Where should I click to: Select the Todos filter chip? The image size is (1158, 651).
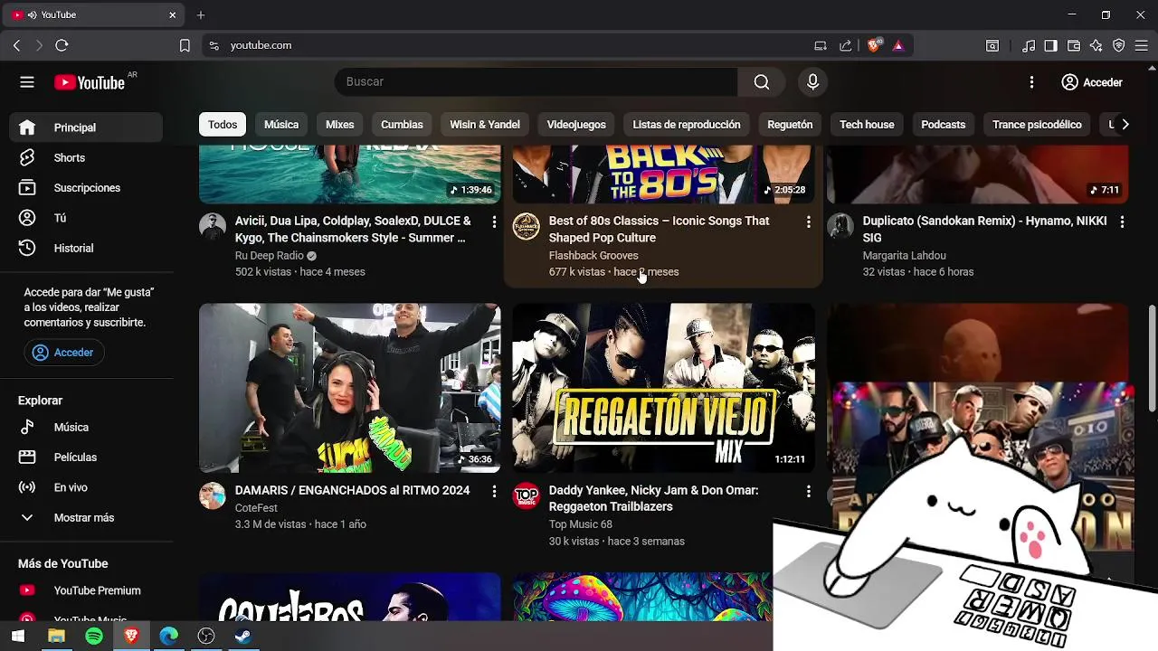223,125
